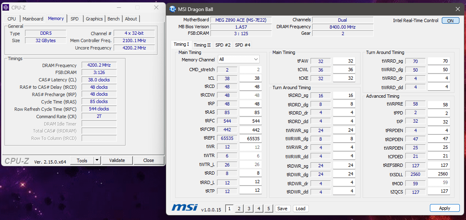The width and height of the screenshot is (466, 220).
Task: Click the tRDWR_dg editable value field
Action: 344,174
